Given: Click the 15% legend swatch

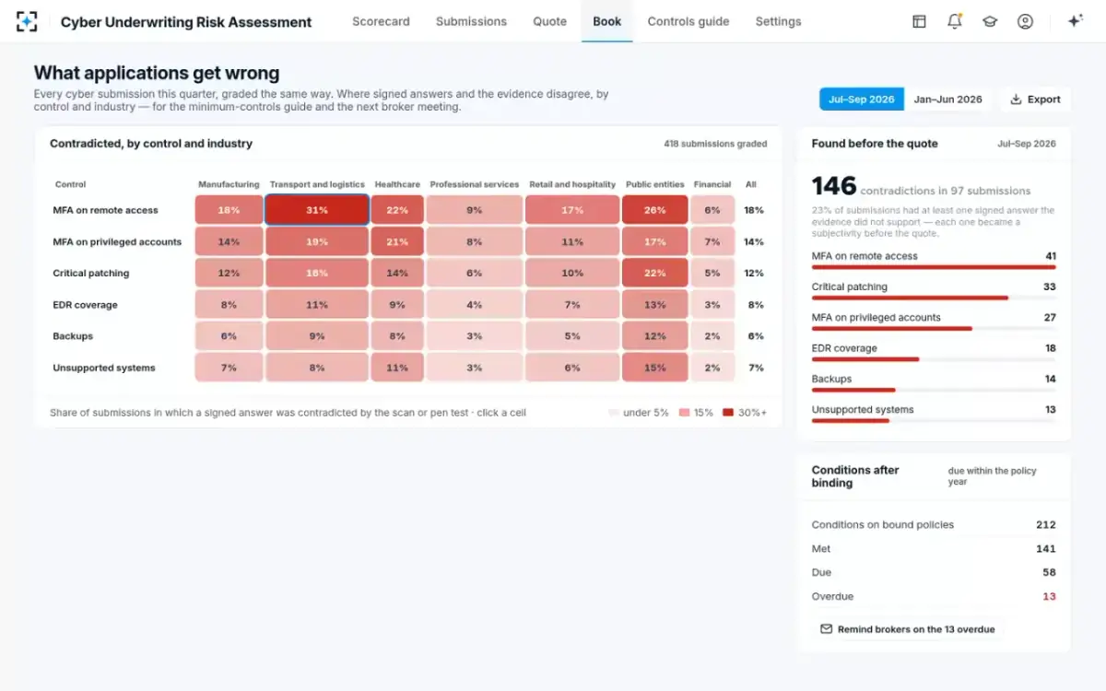Looking at the screenshot, I should (685, 413).
